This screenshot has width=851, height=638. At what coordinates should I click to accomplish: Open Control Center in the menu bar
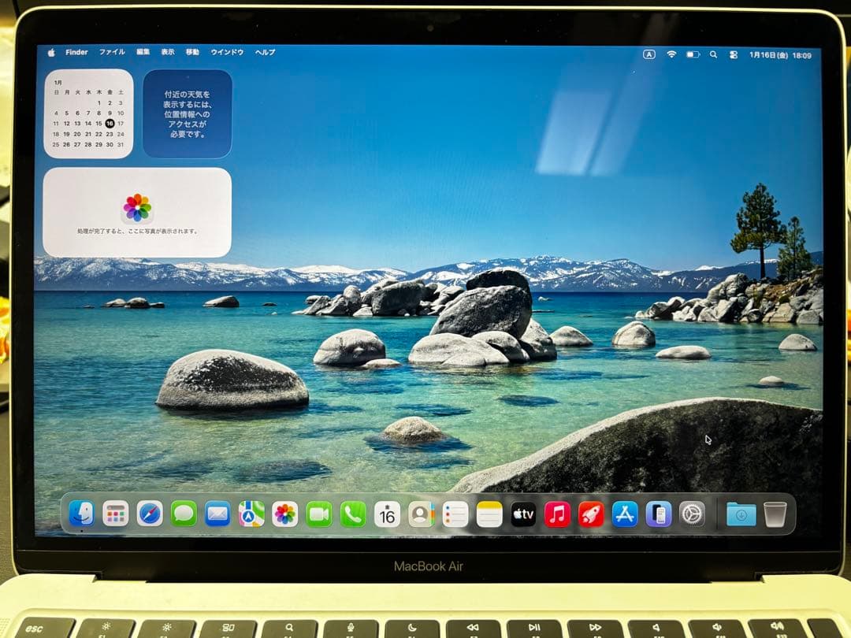tap(734, 52)
